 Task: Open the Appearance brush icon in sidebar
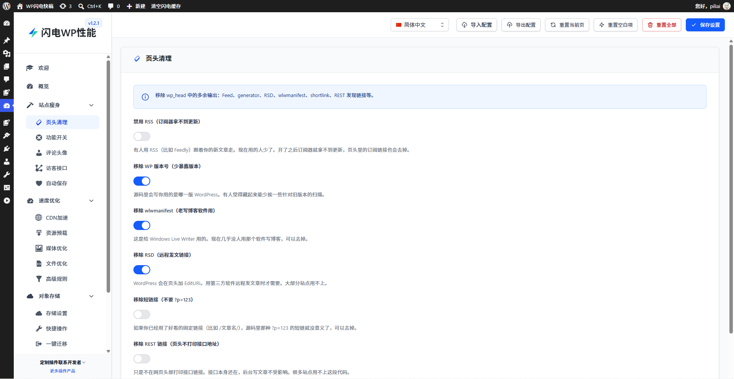pyautogui.click(x=6, y=136)
